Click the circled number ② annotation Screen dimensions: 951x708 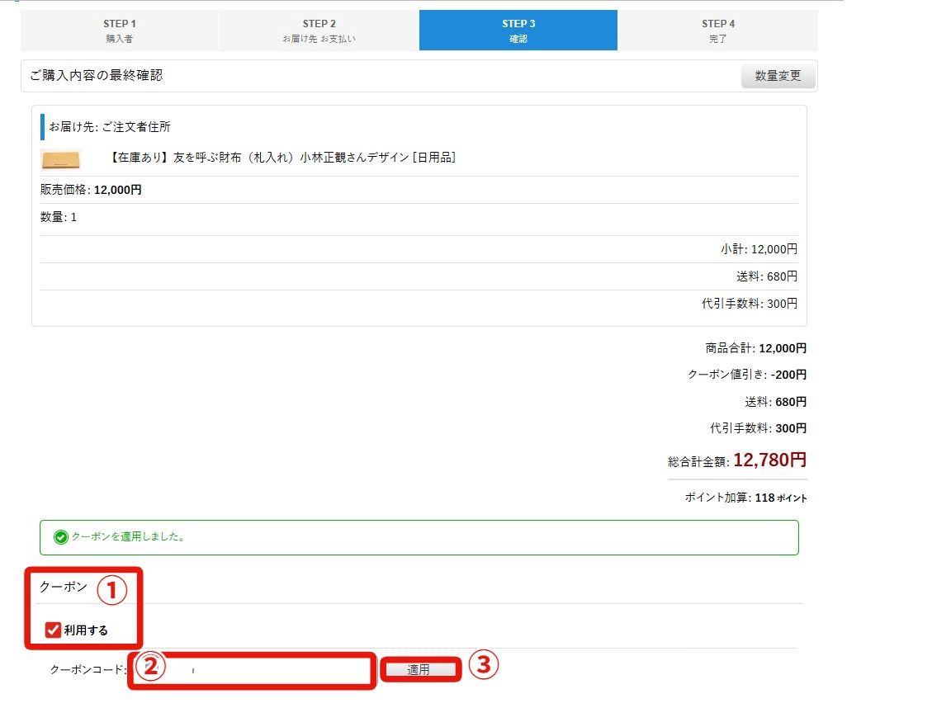pos(150,668)
